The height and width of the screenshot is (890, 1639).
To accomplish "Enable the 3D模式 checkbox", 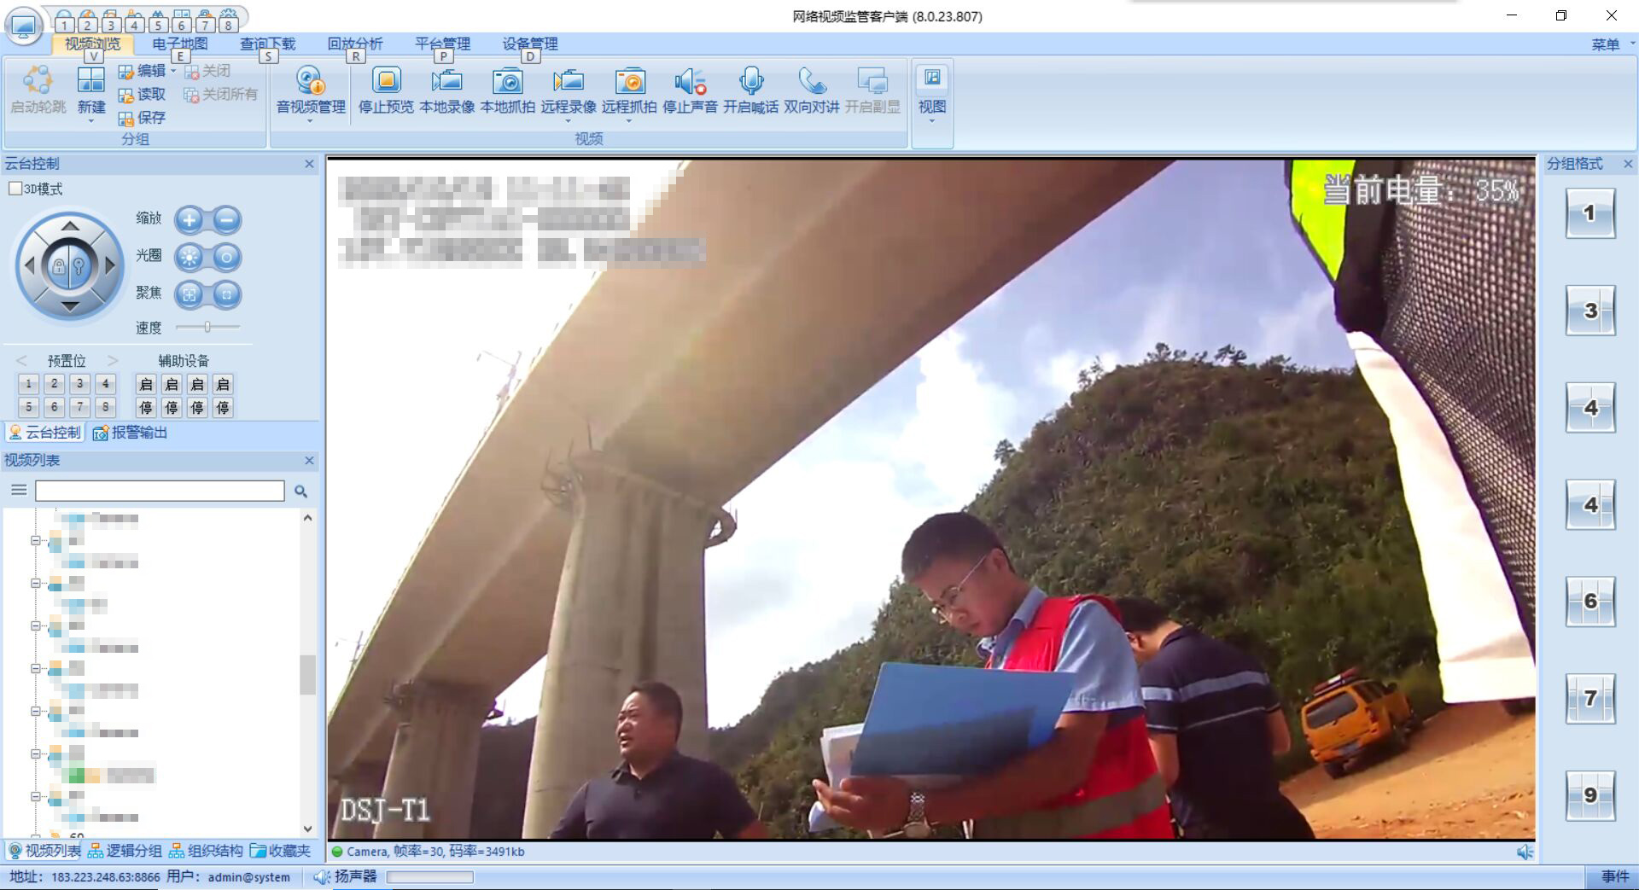I will coord(15,189).
